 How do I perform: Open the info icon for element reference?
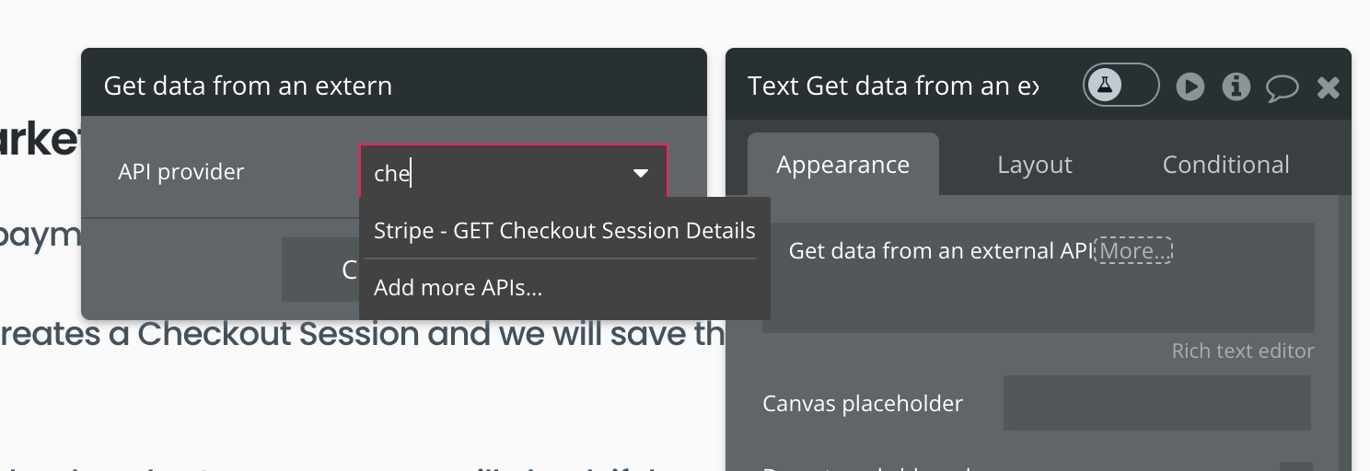(x=1236, y=86)
